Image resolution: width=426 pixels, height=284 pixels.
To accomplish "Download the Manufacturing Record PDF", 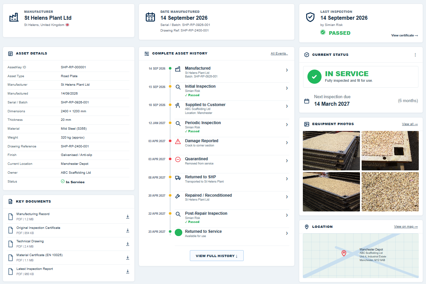I will coord(128,216).
